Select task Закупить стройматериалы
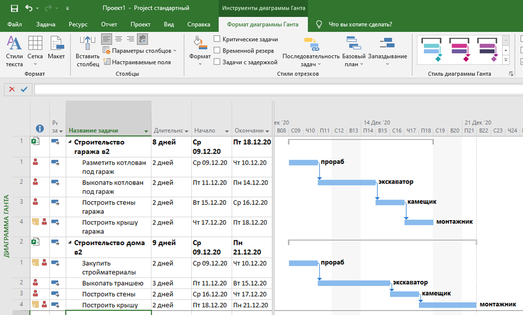The height and width of the screenshot is (315, 523). click(109, 268)
